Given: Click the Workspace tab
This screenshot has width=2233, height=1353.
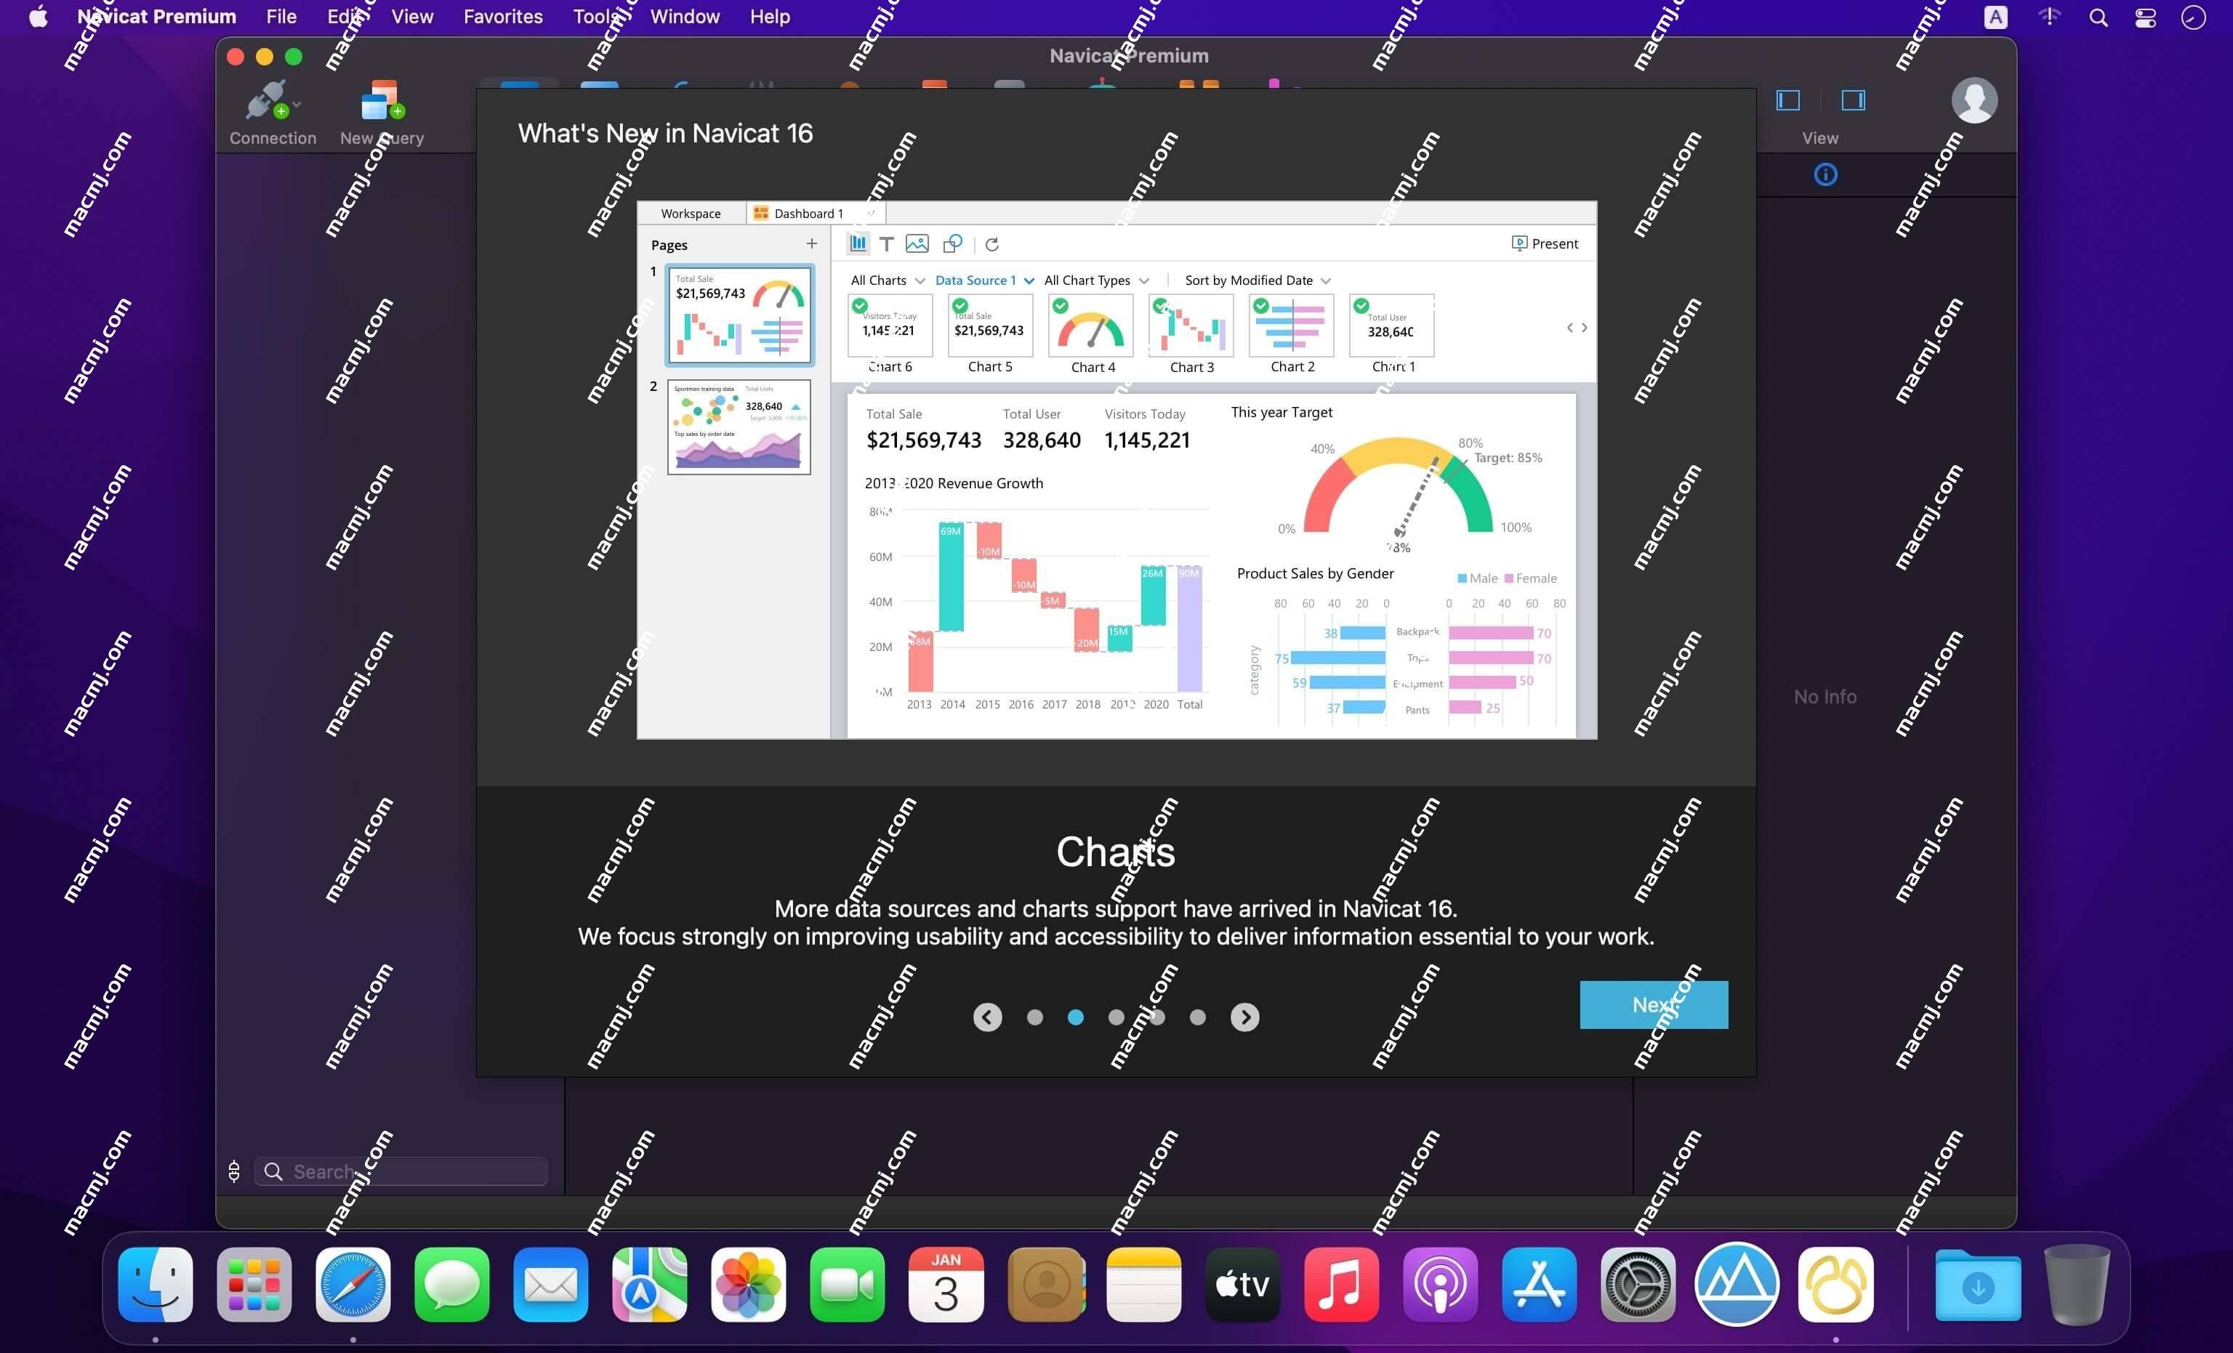Looking at the screenshot, I should click(689, 212).
